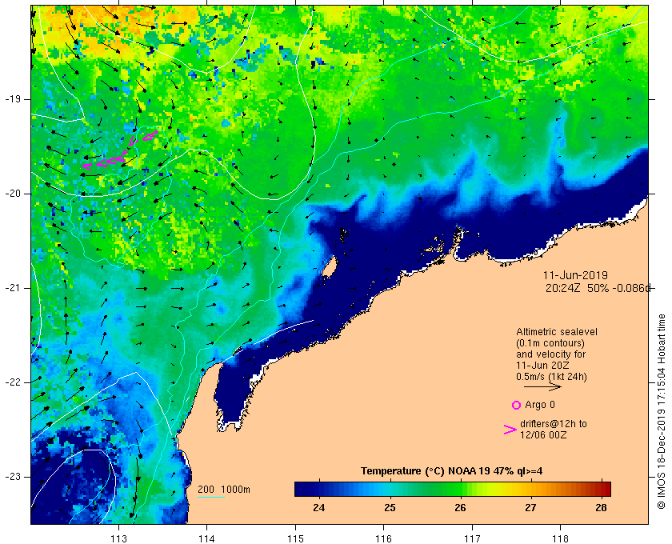Click the 0.5m/s velocity scale arrow
Viewport: 672px width, 544px height.
pyautogui.click(x=542, y=386)
